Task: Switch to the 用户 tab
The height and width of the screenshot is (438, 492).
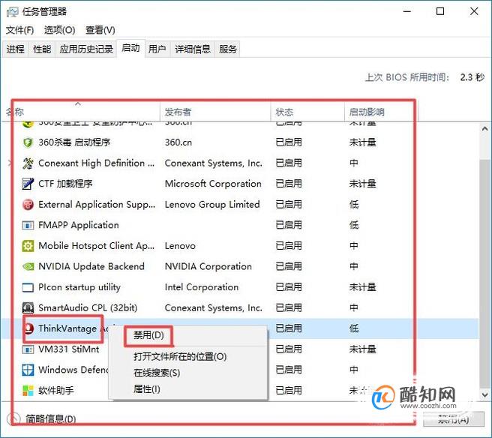Action: coord(157,49)
